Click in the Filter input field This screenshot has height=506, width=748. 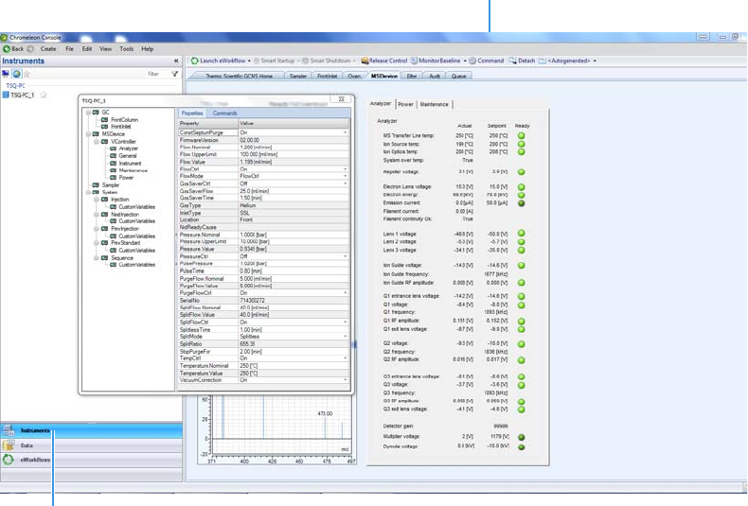156,73
